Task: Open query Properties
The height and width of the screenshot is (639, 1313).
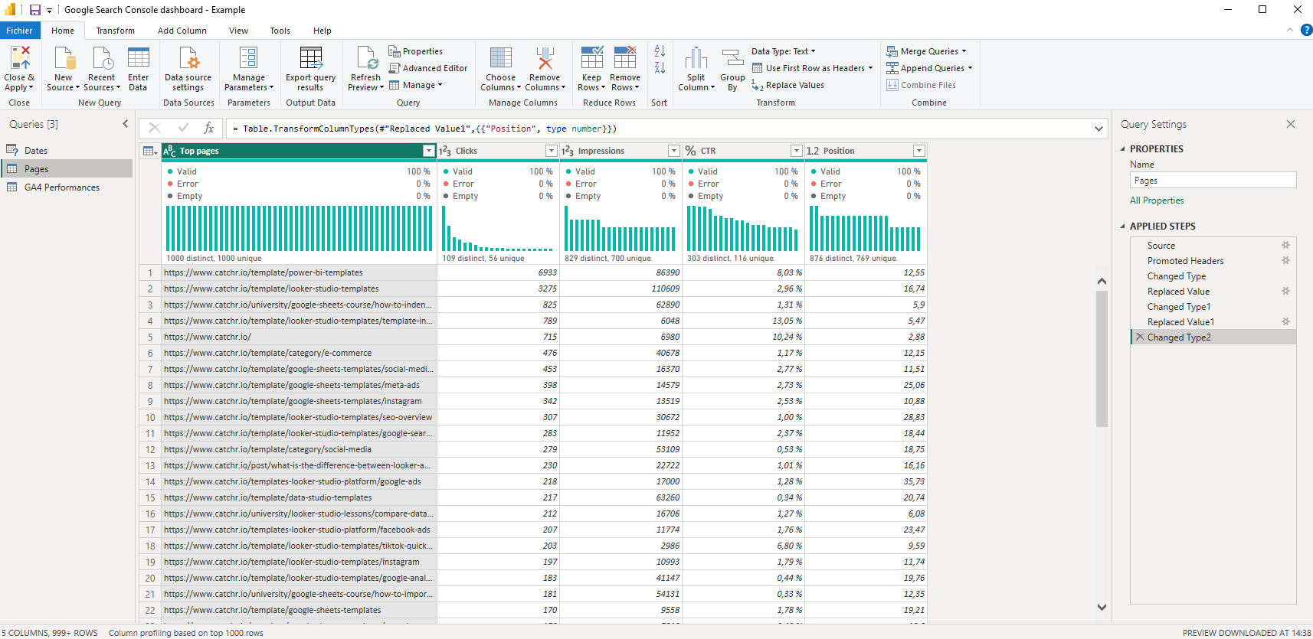Action: [415, 51]
